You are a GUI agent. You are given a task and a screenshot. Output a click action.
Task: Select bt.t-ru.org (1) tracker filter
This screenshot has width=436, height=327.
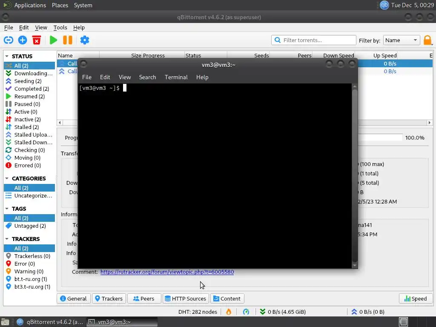click(29, 279)
